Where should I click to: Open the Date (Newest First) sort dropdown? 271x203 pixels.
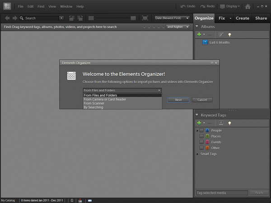pyautogui.click(x=172, y=18)
